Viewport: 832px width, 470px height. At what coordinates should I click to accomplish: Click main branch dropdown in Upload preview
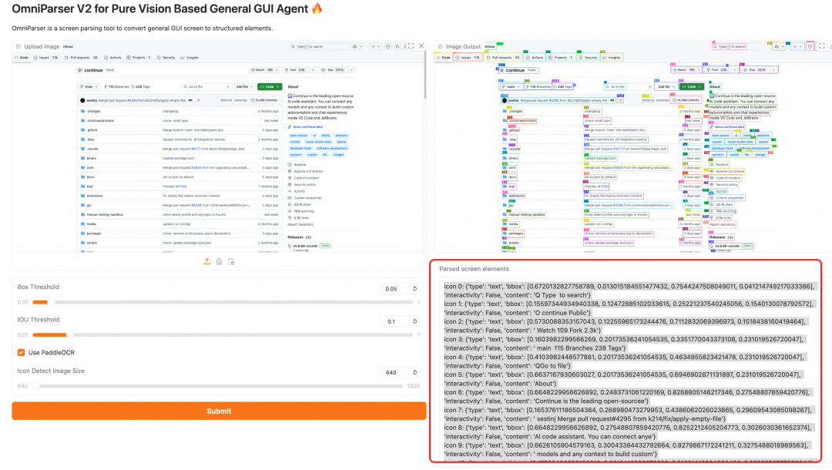89,86
